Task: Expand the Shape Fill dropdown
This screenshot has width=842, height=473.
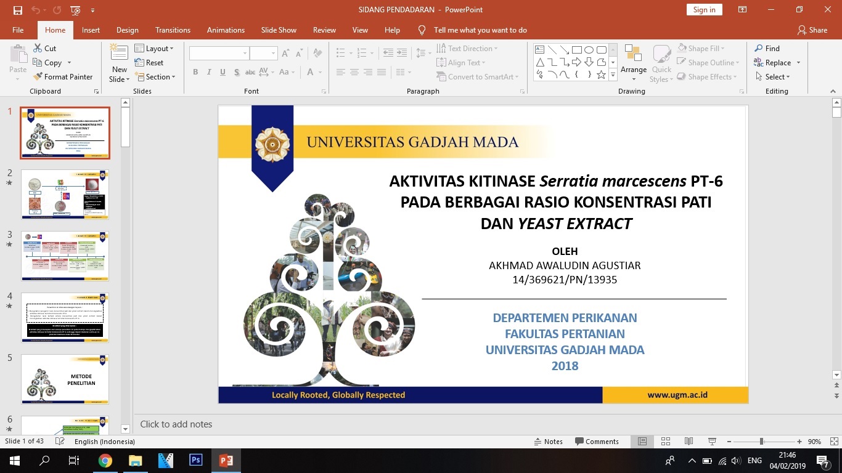Action: pyautogui.click(x=701, y=49)
